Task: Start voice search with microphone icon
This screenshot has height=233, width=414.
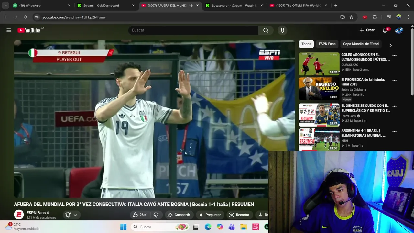Action: (x=282, y=30)
